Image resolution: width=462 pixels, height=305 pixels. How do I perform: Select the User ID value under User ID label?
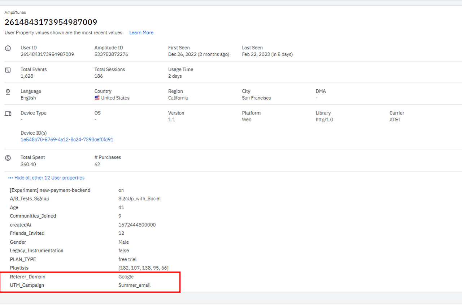tap(47, 54)
